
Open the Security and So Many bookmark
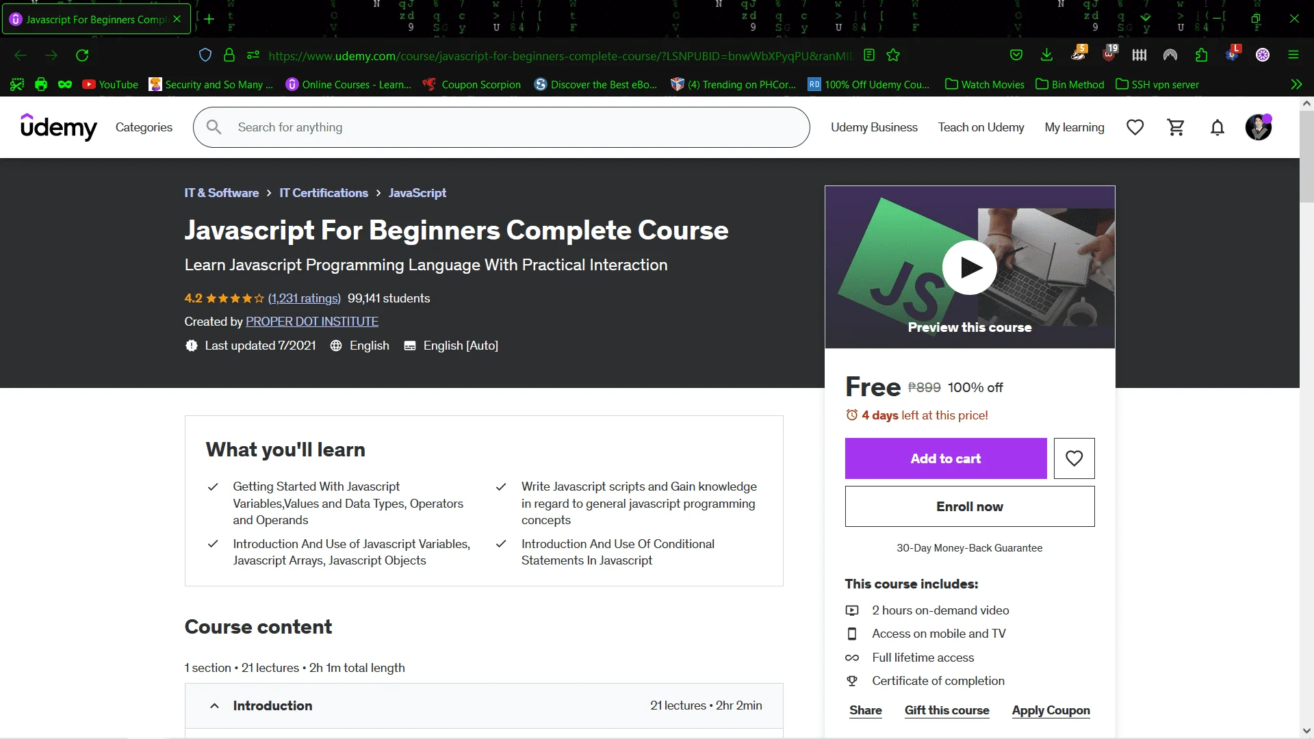point(211,84)
